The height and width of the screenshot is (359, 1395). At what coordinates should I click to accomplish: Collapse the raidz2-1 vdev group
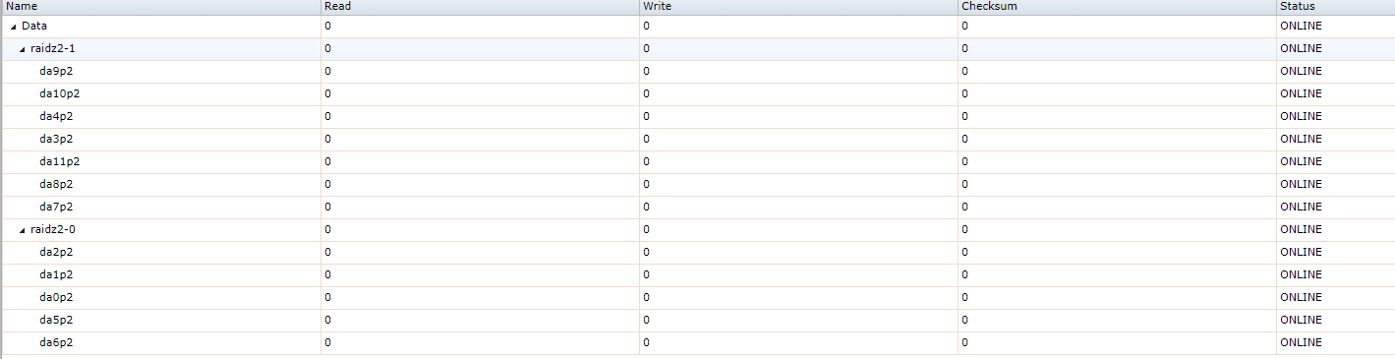point(23,49)
